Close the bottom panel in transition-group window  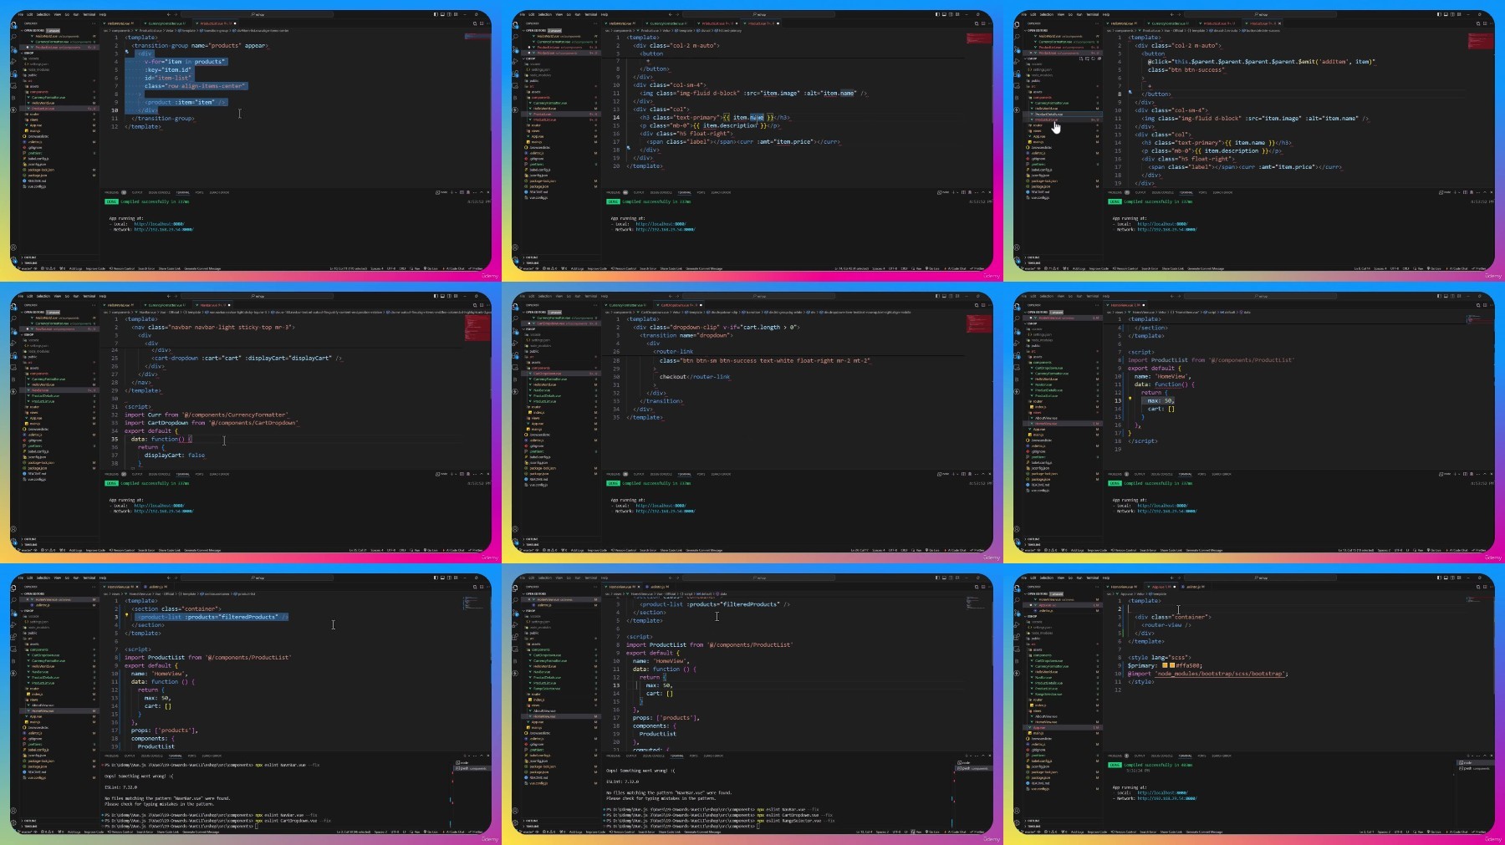pos(488,192)
